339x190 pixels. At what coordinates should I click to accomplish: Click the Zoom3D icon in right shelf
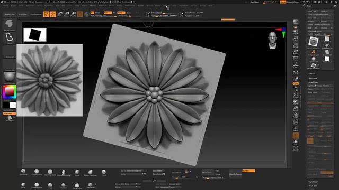(x=296, y=109)
